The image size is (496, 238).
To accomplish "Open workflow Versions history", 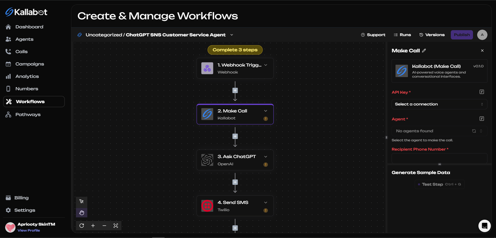I will click(432, 35).
